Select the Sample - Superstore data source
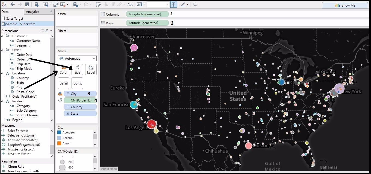This screenshot has width=371, height=174. [27, 24]
